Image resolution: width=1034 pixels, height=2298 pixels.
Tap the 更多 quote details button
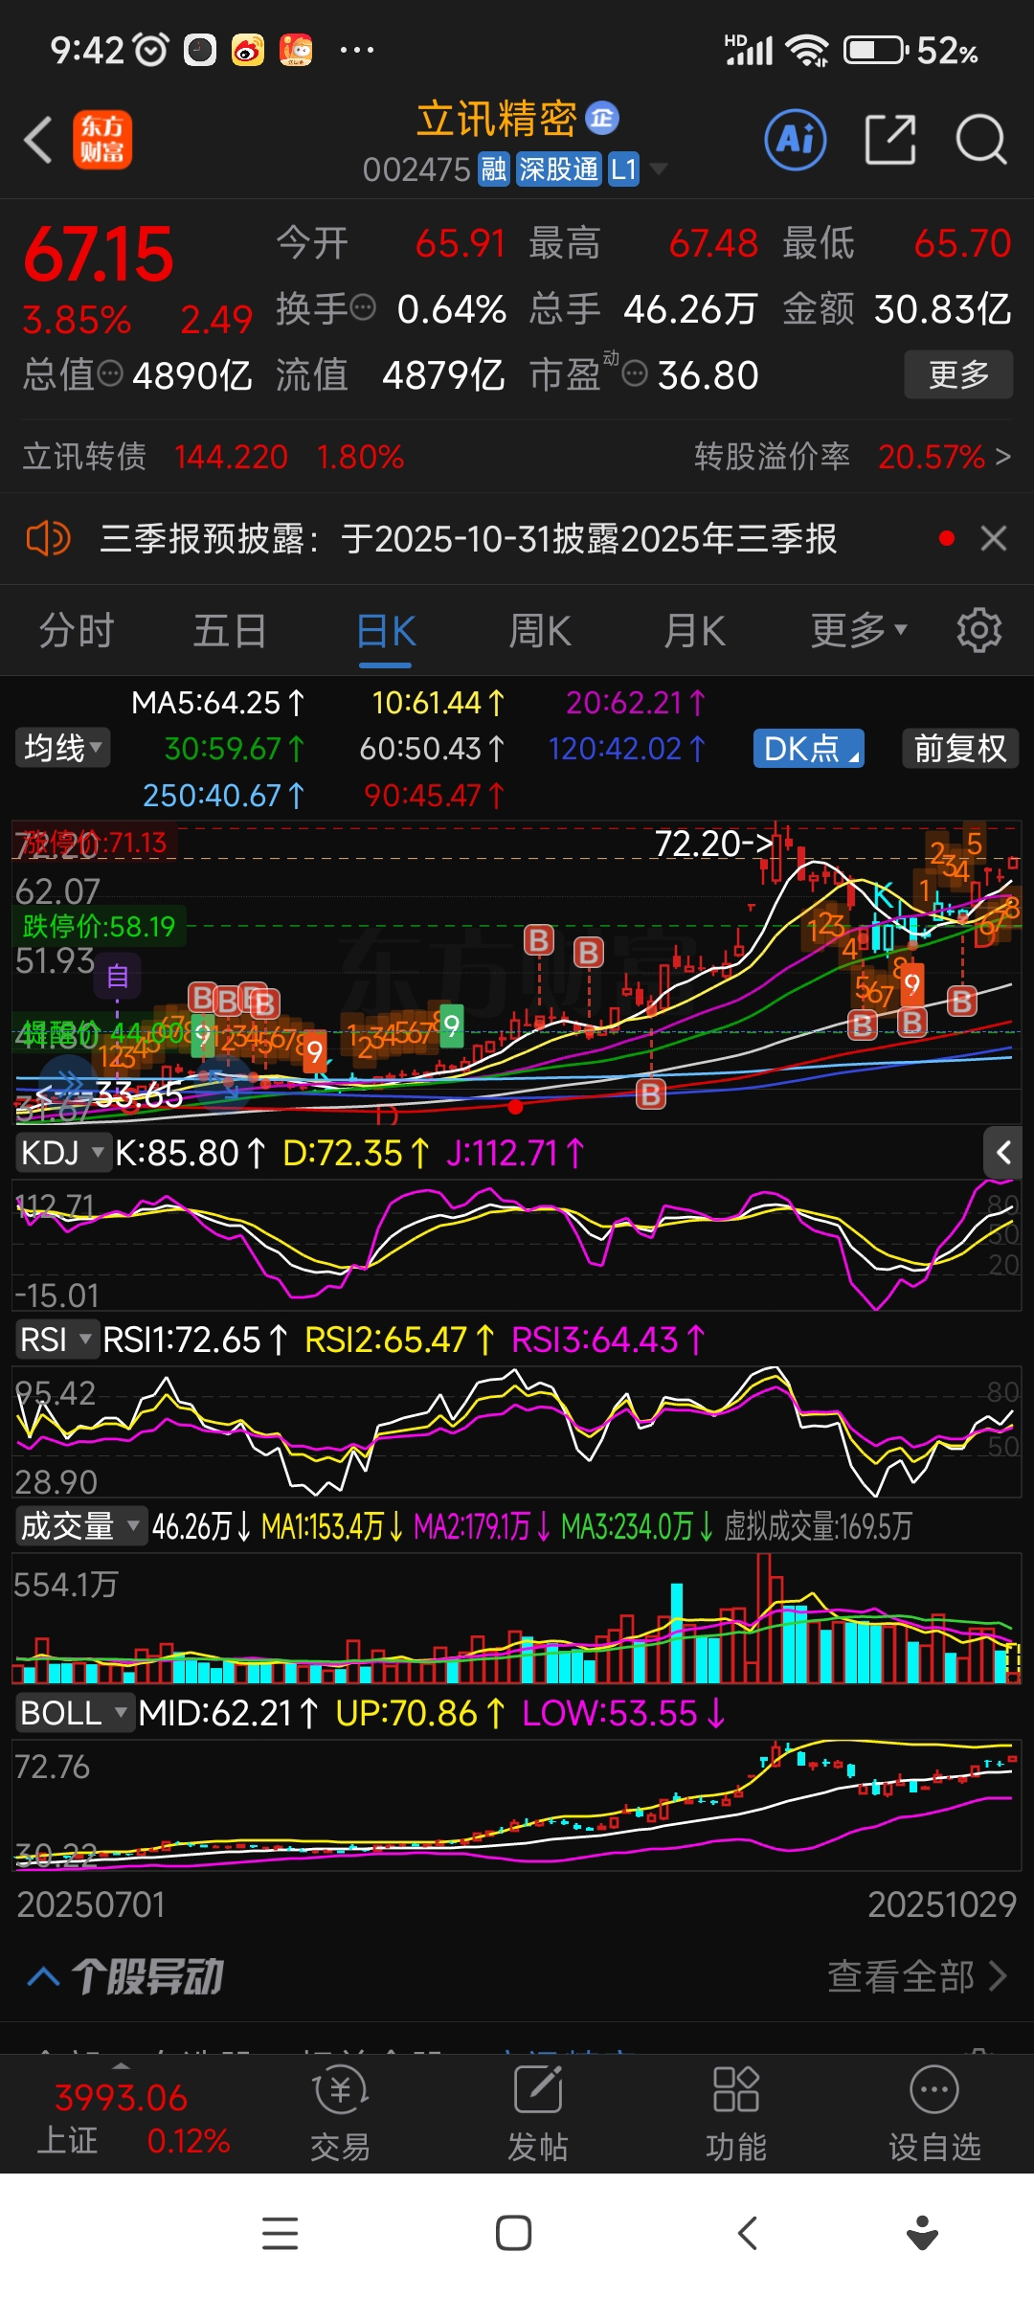pyautogui.click(x=958, y=374)
